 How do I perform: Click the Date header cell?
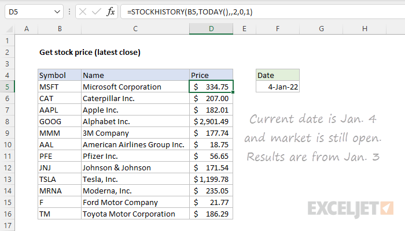(x=278, y=75)
